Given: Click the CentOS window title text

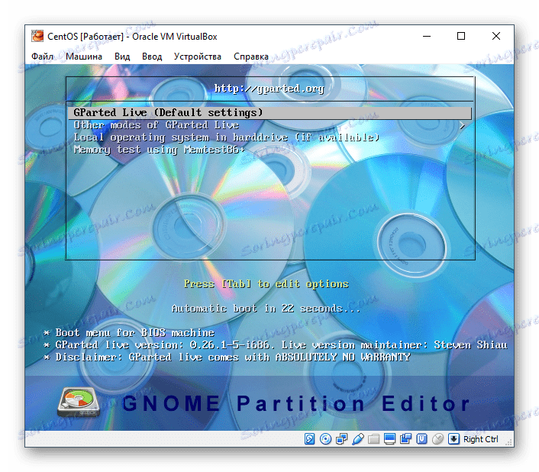Looking at the screenshot, I should [132, 37].
